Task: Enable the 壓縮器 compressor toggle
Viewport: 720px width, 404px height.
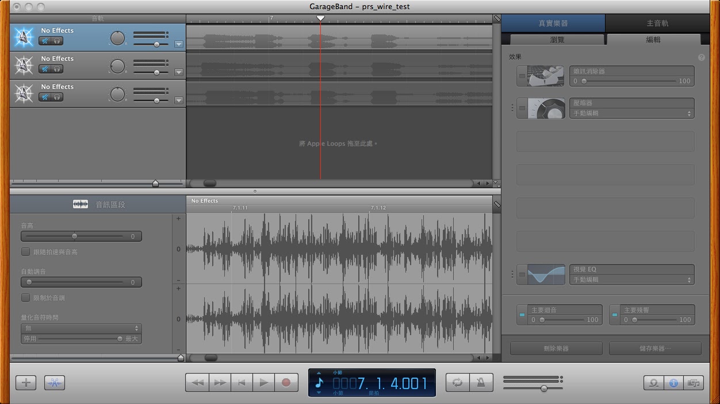Action: [x=522, y=108]
